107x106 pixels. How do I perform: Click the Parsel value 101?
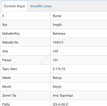click(x=55, y=60)
